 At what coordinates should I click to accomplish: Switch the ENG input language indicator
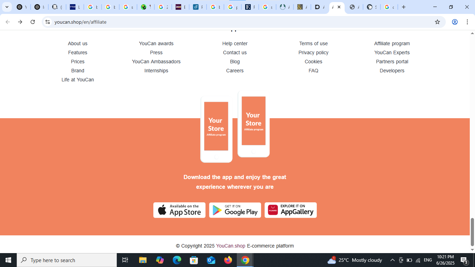click(428, 260)
